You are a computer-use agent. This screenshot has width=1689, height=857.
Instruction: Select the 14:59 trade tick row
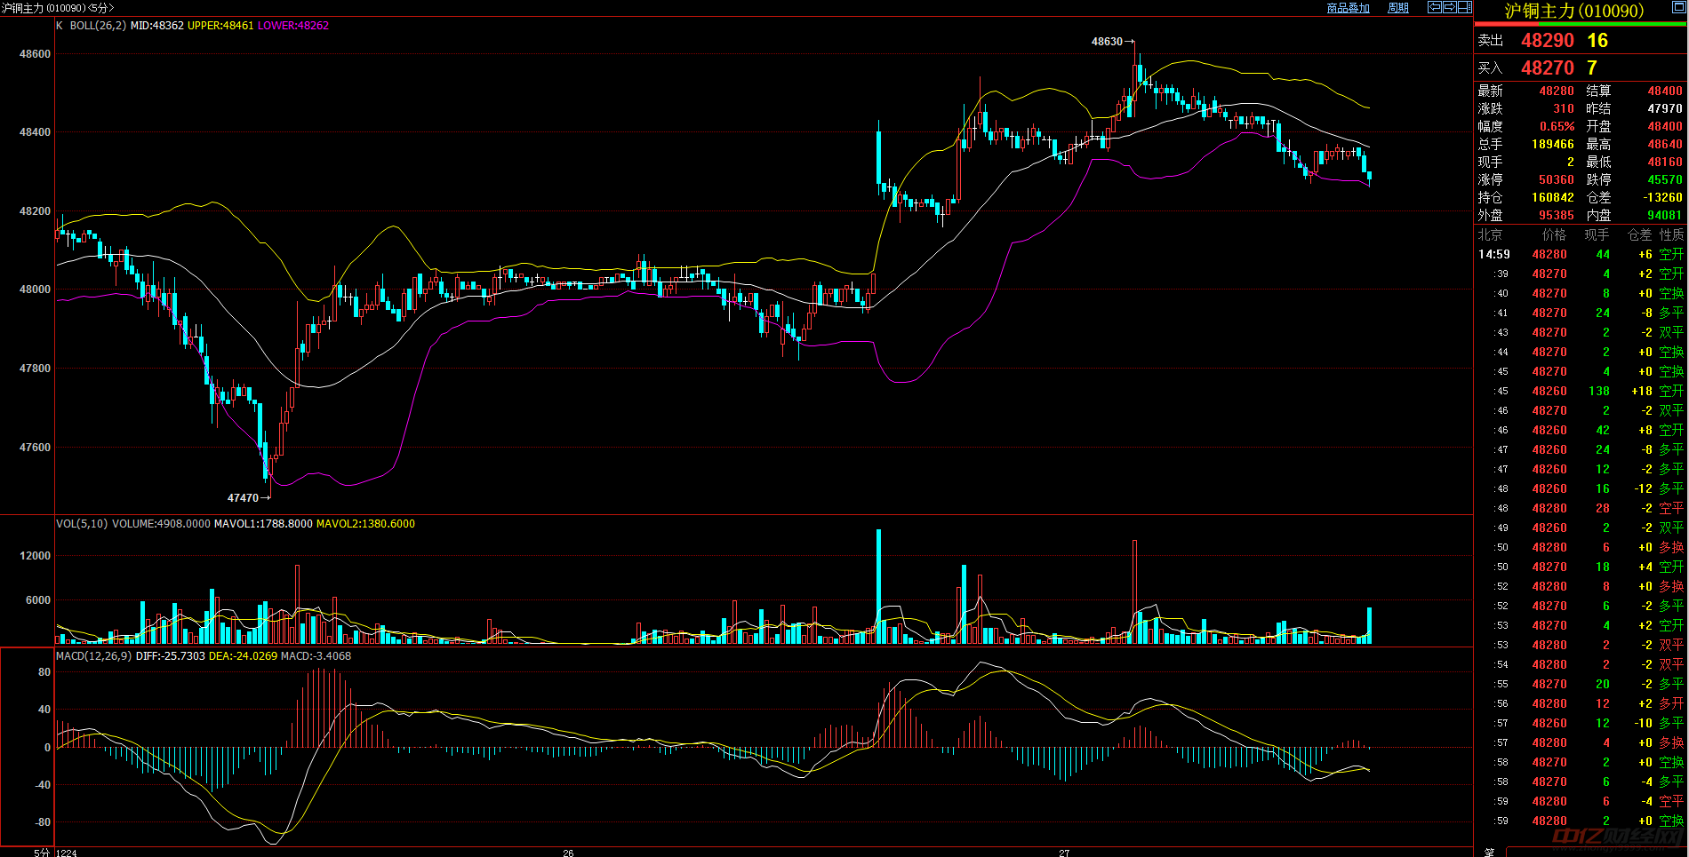click(1580, 255)
